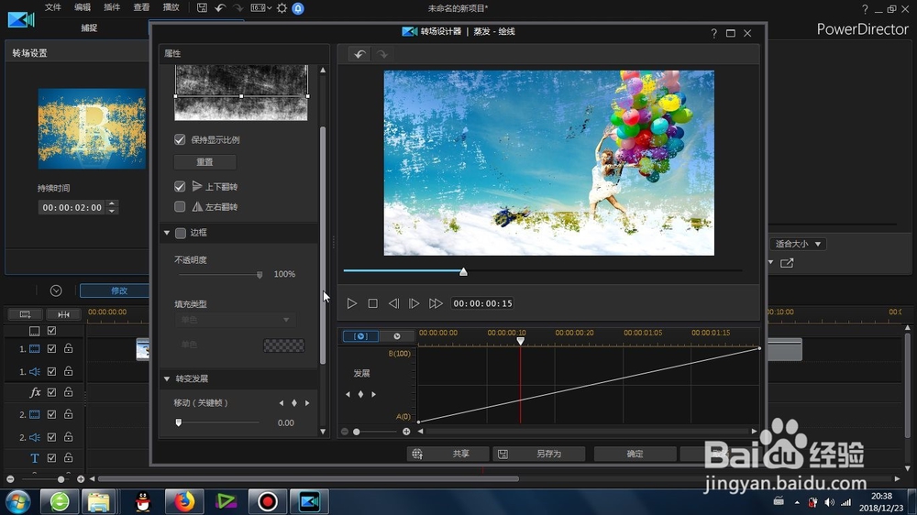The height and width of the screenshot is (515, 917).
Task: Click the 重置 reset button
Action: point(204,162)
